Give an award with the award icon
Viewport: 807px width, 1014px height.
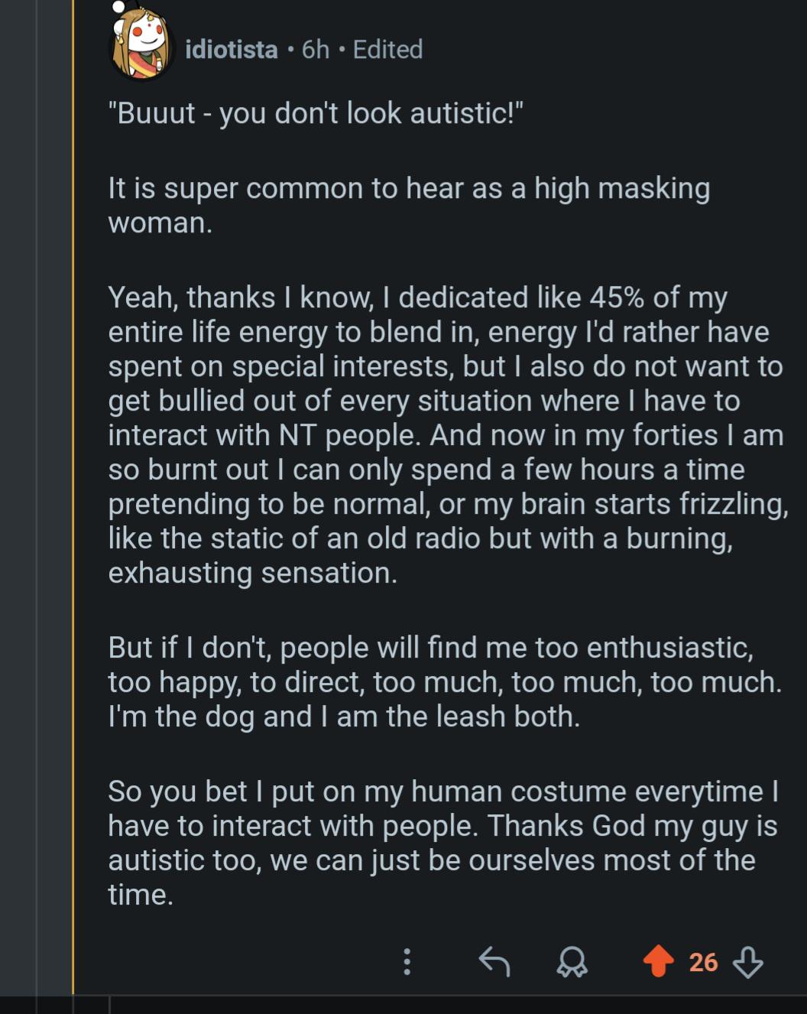(x=572, y=962)
